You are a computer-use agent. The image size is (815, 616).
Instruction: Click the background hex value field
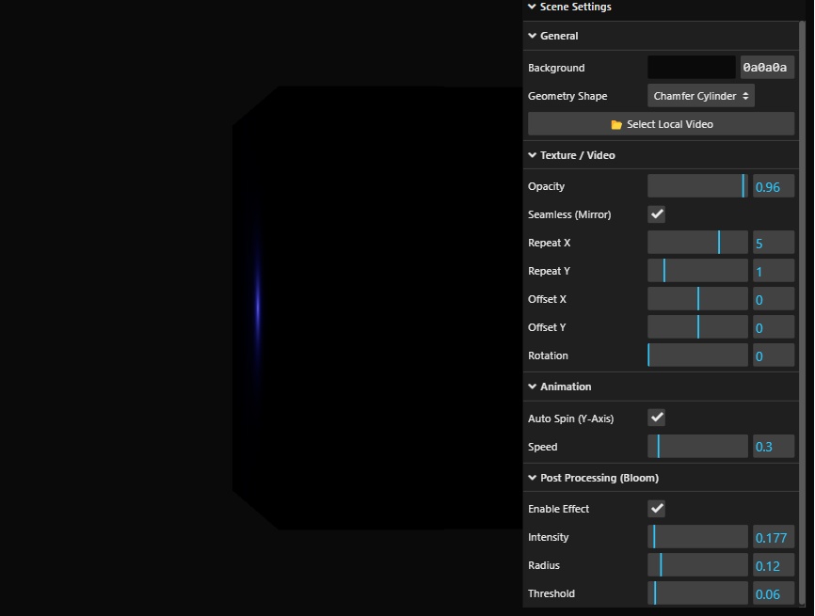pos(767,68)
